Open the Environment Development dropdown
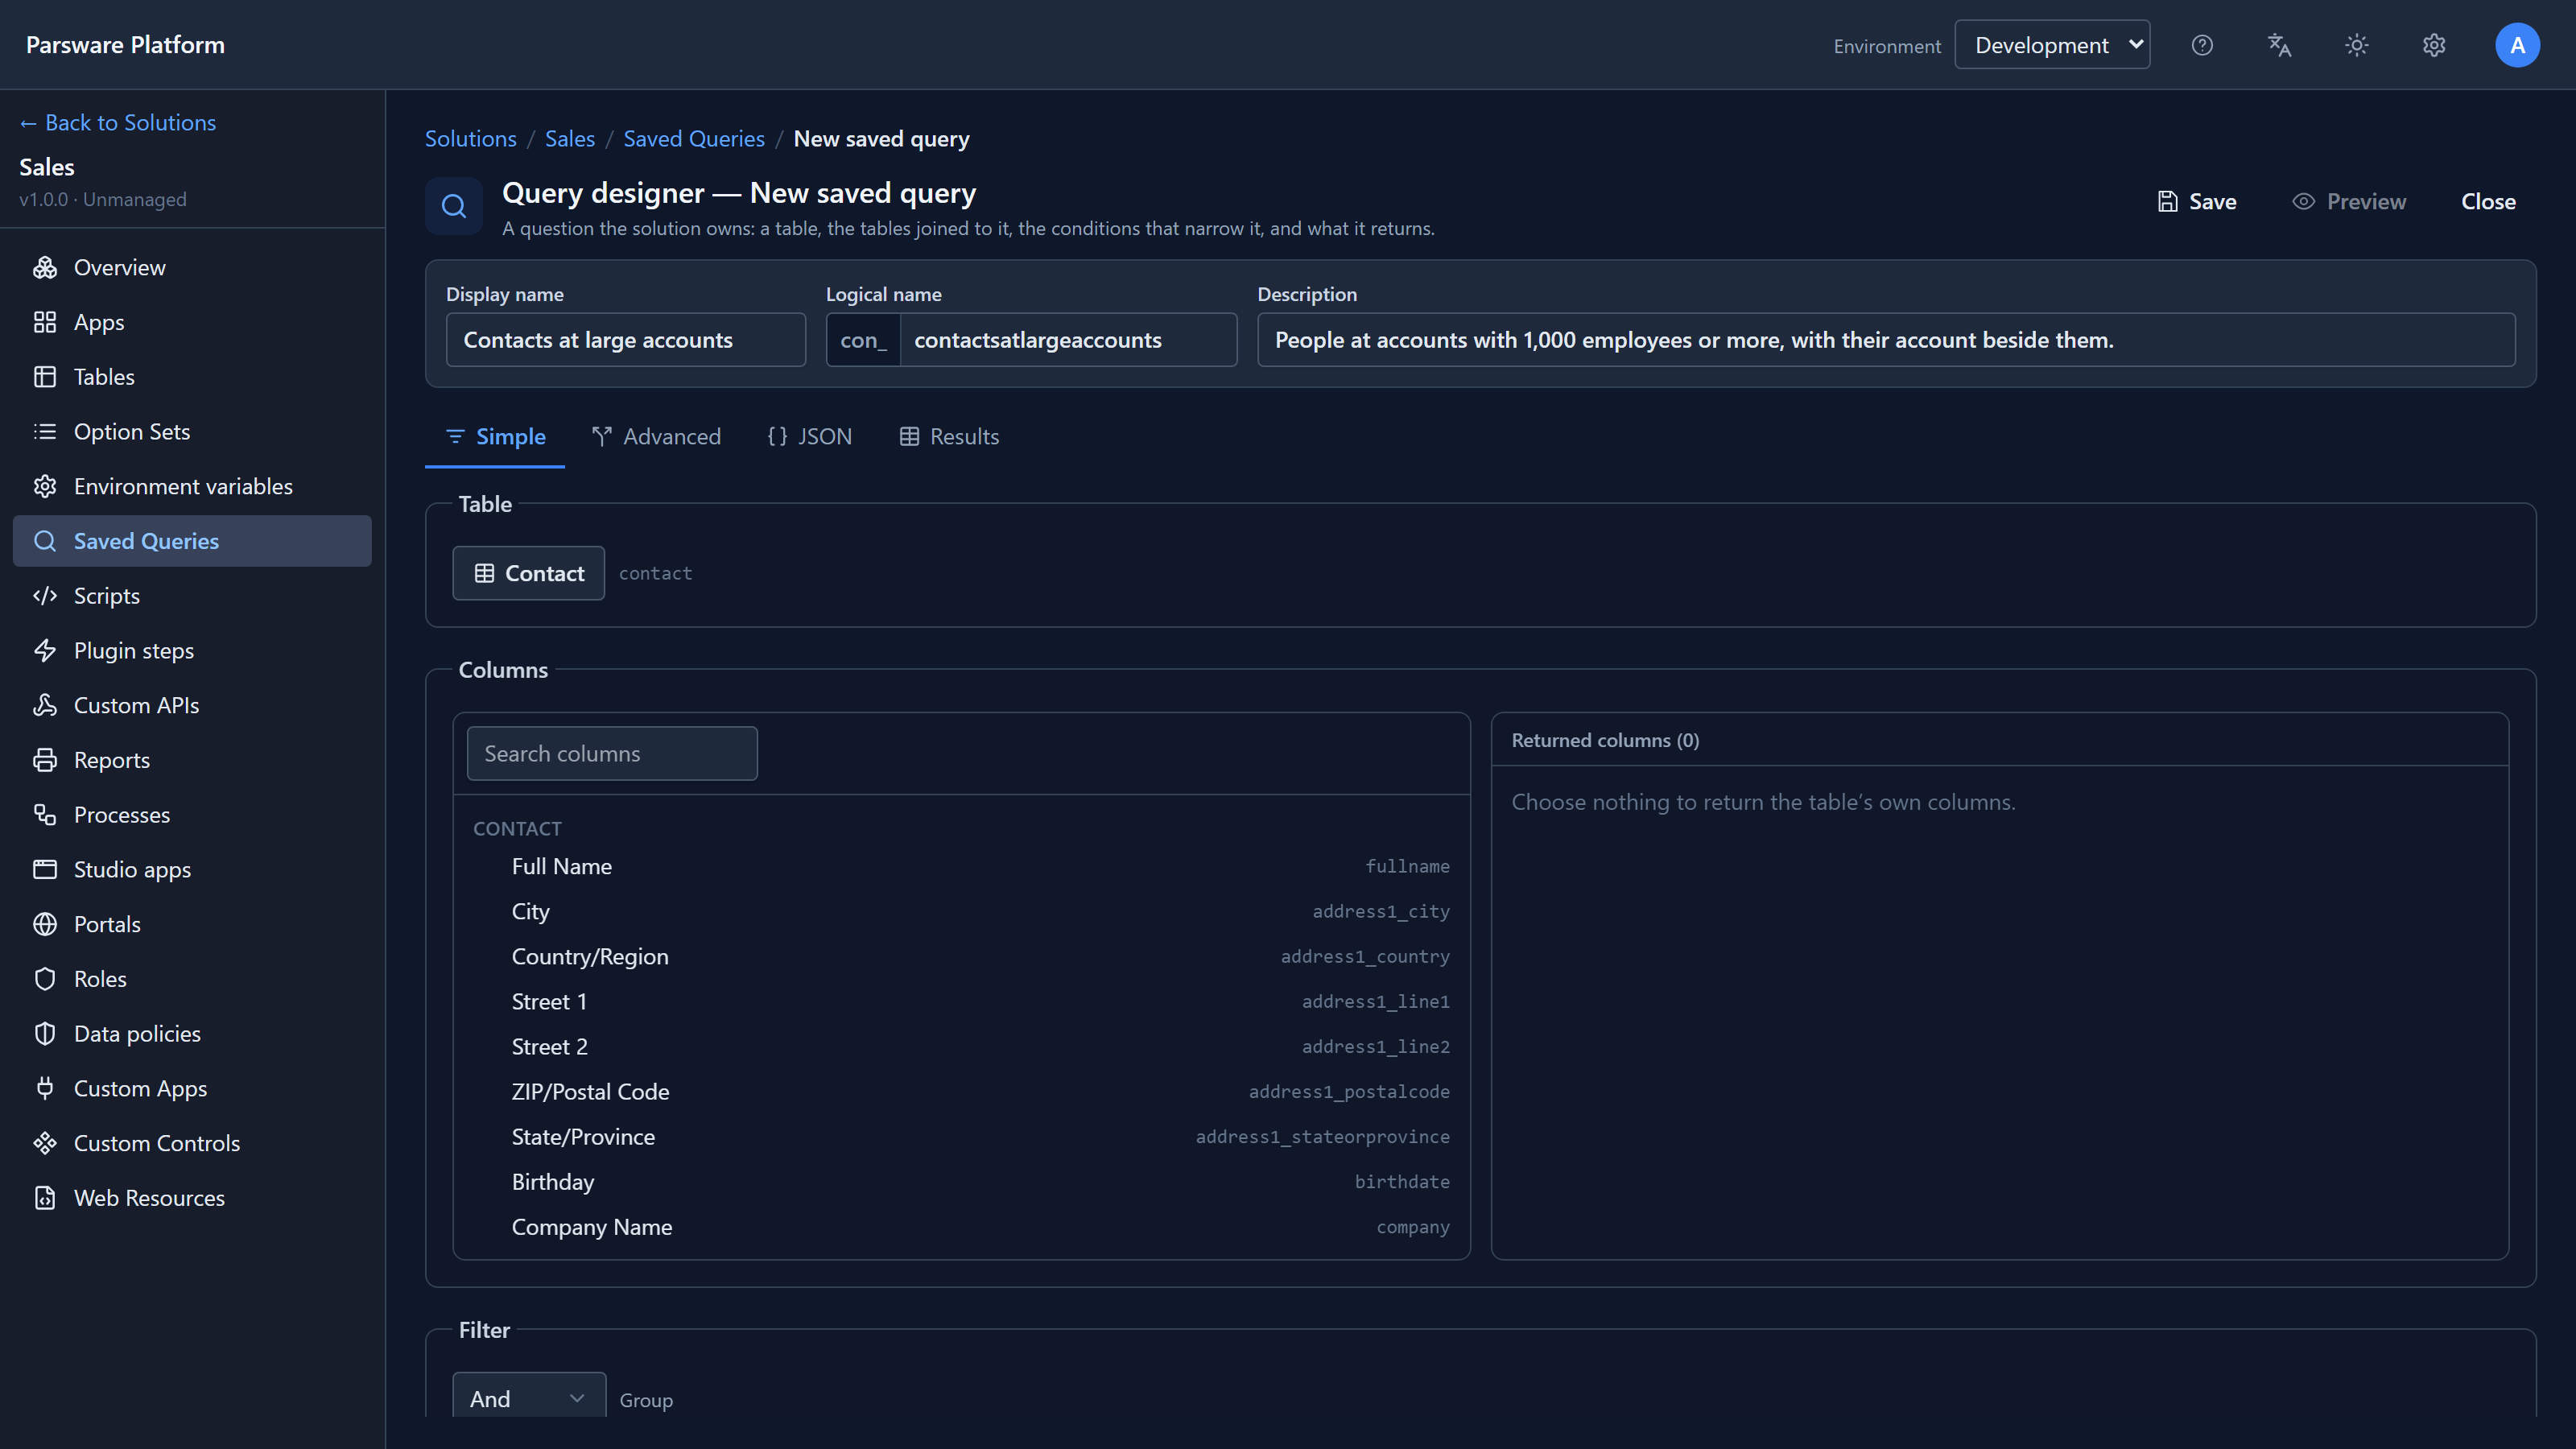The height and width of the screenshot is (1449, 2576). [2052, 45]
